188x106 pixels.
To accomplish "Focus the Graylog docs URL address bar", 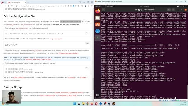I will [41, 6].
